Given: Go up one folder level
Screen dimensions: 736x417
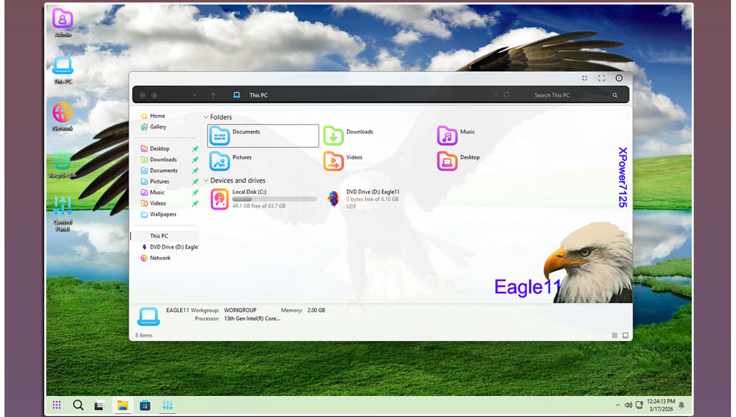Looking at the screenshot, I should (x=213, y=95).
